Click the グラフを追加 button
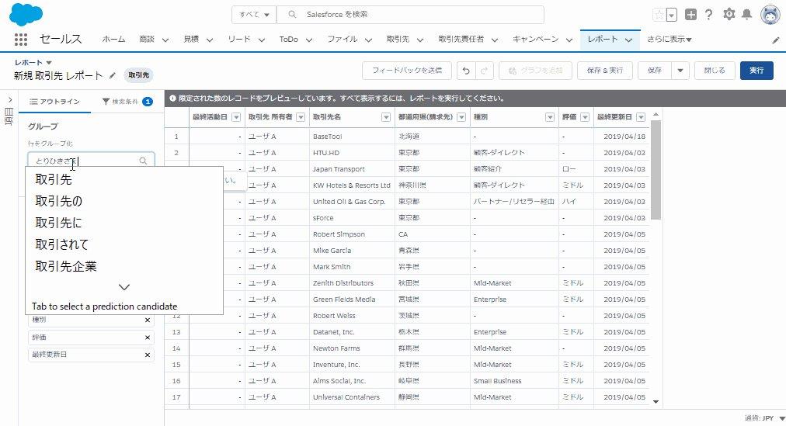This screenshot has height=426, width=786. point(535,71)
